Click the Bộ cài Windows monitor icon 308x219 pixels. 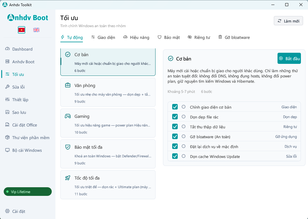coord(7,150)
